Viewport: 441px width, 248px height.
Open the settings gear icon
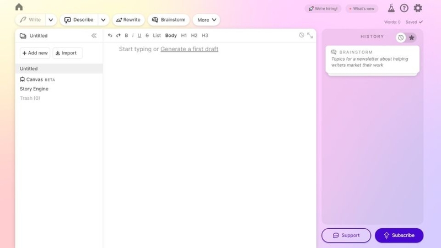click(x=418, y=8)
